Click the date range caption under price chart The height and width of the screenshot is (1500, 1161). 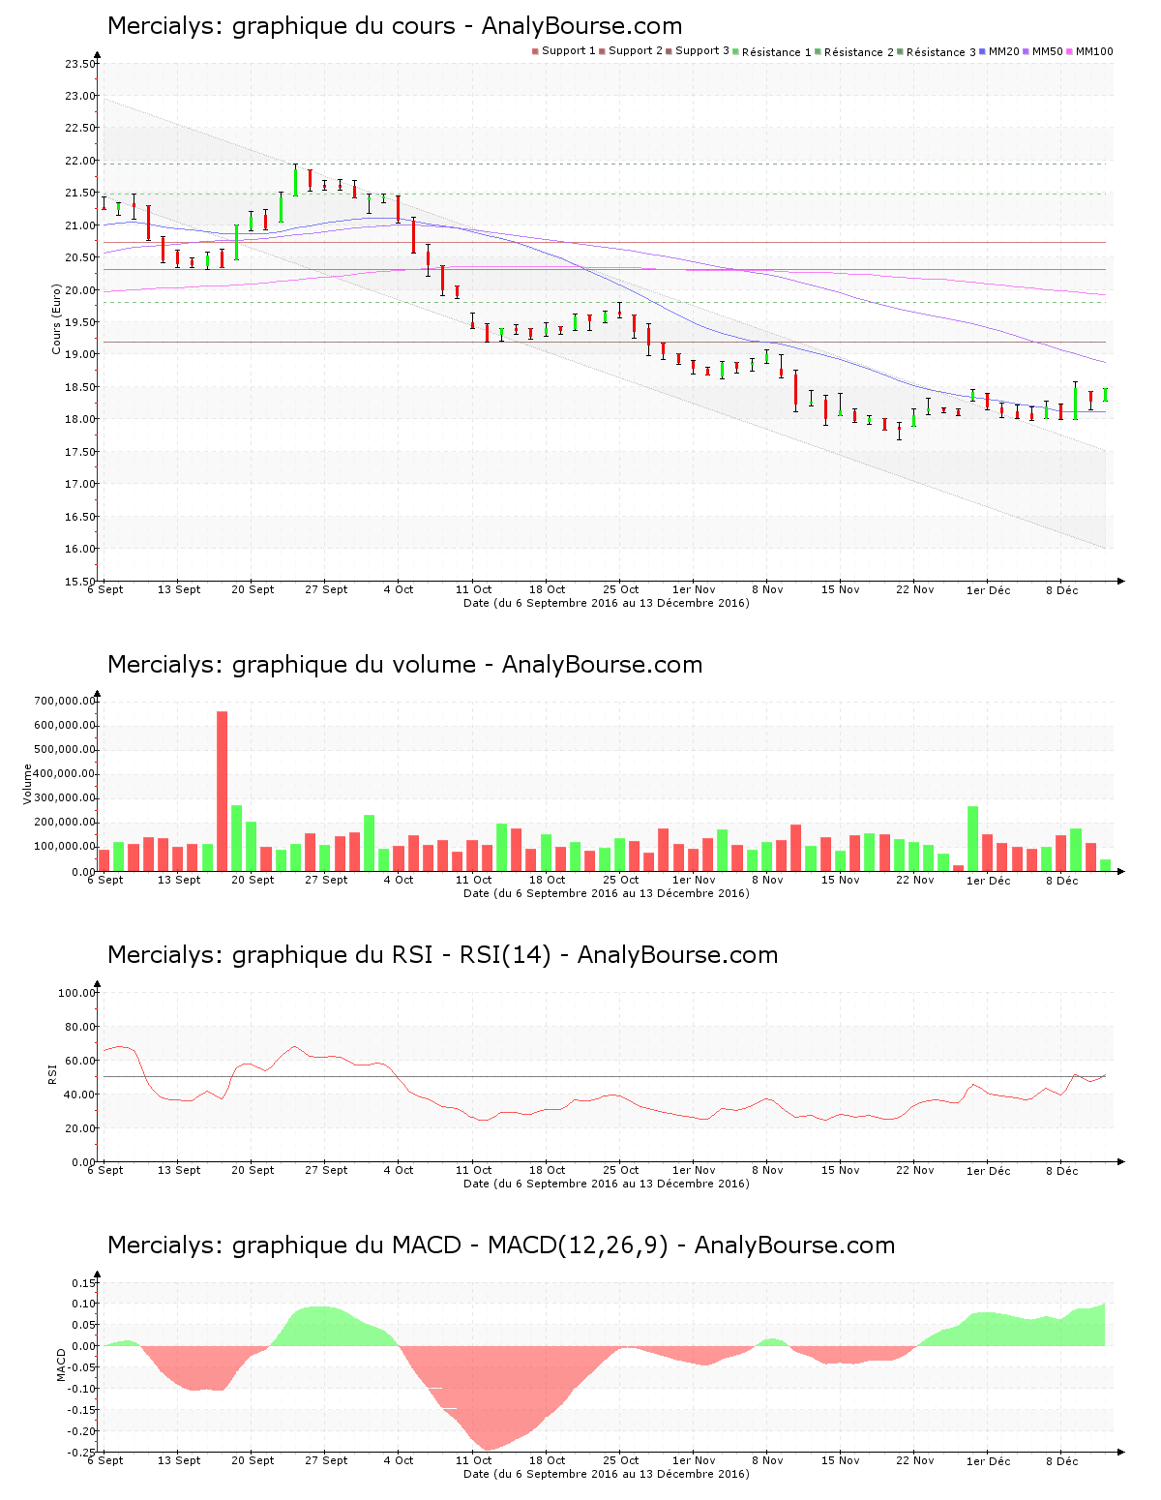coord(607,603)
